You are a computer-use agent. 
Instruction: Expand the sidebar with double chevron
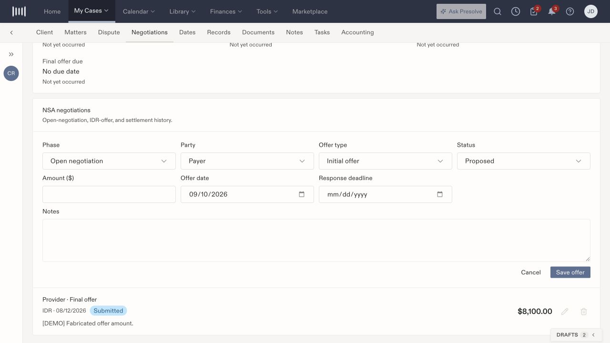point(11,54)
